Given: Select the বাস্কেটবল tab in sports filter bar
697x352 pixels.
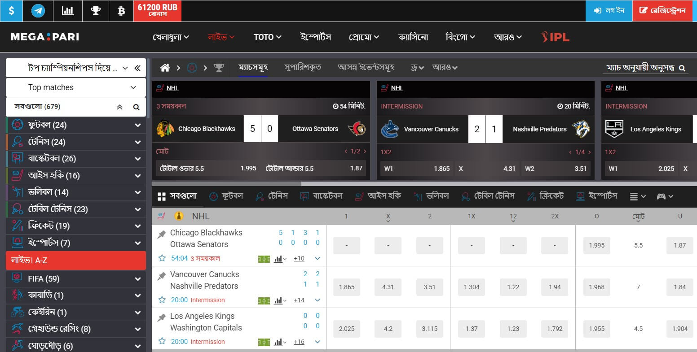Looking at the screenshot, I should [x=322, y=196].
